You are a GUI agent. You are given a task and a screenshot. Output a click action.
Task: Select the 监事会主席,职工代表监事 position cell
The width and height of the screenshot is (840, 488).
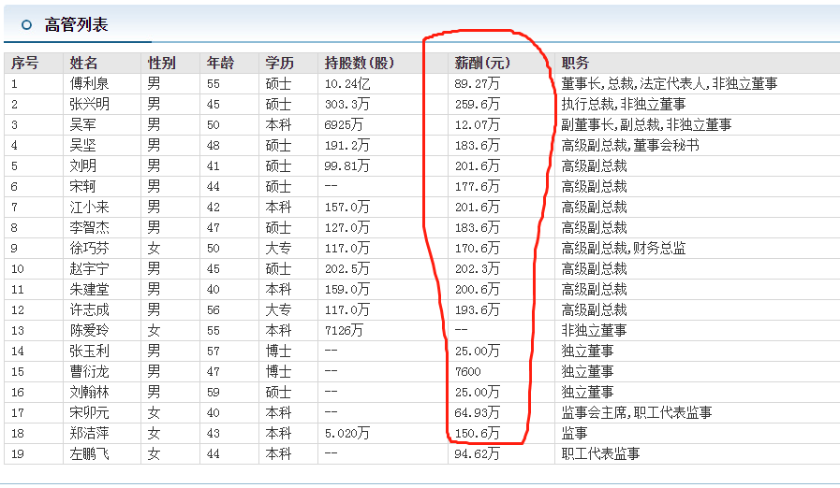coord(636,413)
